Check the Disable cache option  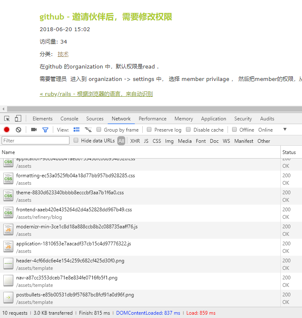point(188,130)
